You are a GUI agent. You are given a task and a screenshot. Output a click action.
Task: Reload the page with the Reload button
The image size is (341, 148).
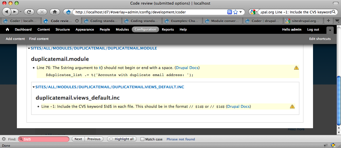coord(29,12)
